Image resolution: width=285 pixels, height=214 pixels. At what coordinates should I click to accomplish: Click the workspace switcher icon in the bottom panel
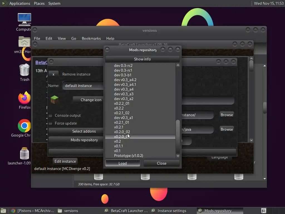tap(264, 211)
